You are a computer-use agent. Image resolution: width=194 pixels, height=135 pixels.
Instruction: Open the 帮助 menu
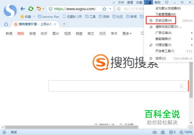(158, 2)
